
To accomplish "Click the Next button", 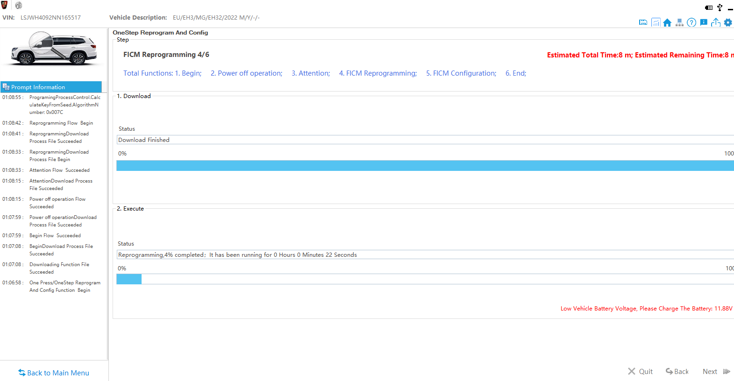I will click(716, 371).
